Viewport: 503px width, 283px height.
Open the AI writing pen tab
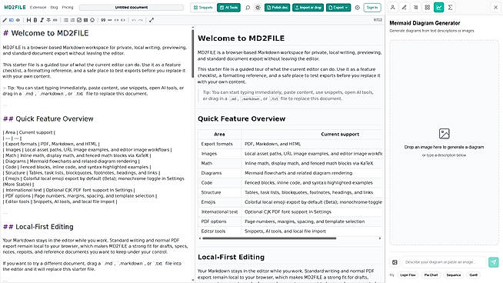[405, 8]
